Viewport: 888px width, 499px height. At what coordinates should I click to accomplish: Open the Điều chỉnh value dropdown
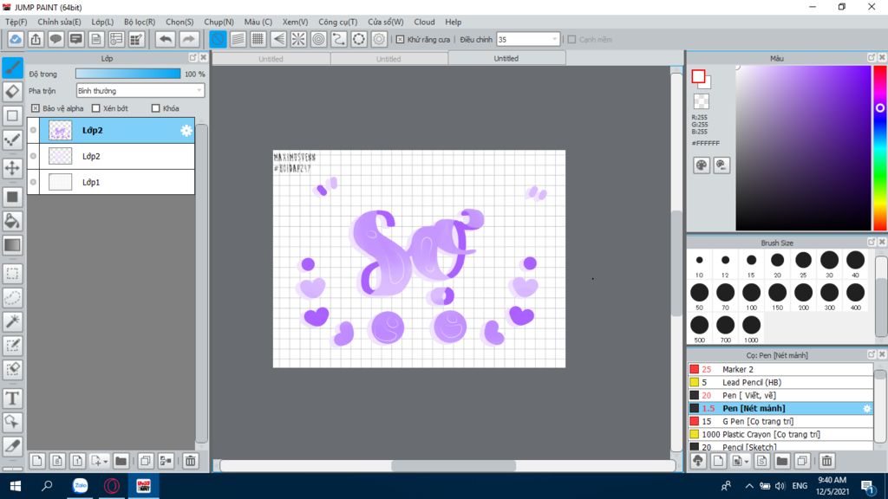[528, 40]
